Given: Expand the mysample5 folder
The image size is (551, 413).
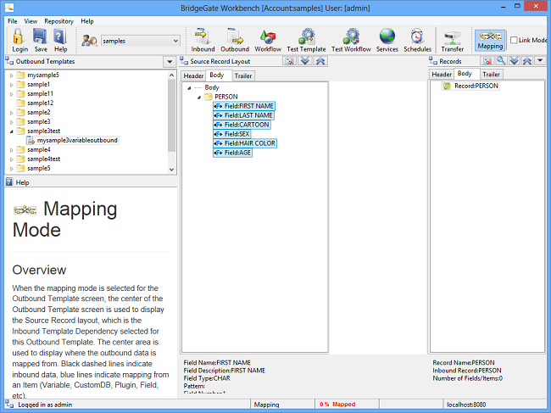Looking at the screenshot, I should coord(11,75).
